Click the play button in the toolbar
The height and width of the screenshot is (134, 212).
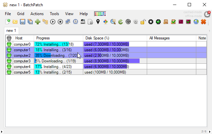click(x=53, y=22)
